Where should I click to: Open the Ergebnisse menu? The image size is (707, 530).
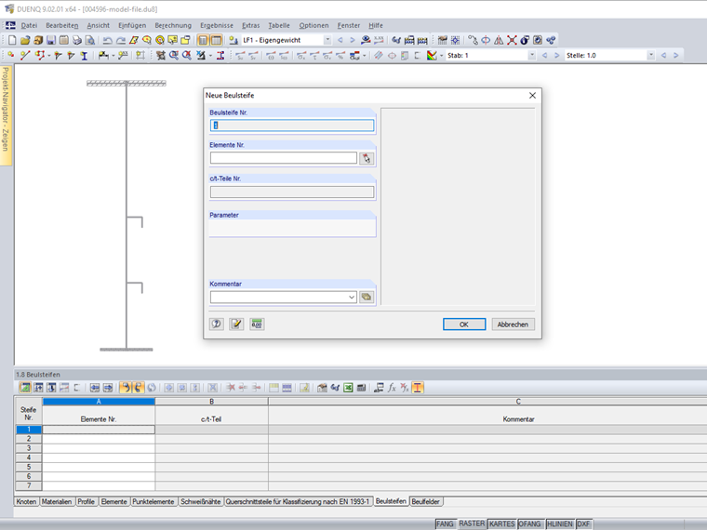click(217, 25)
